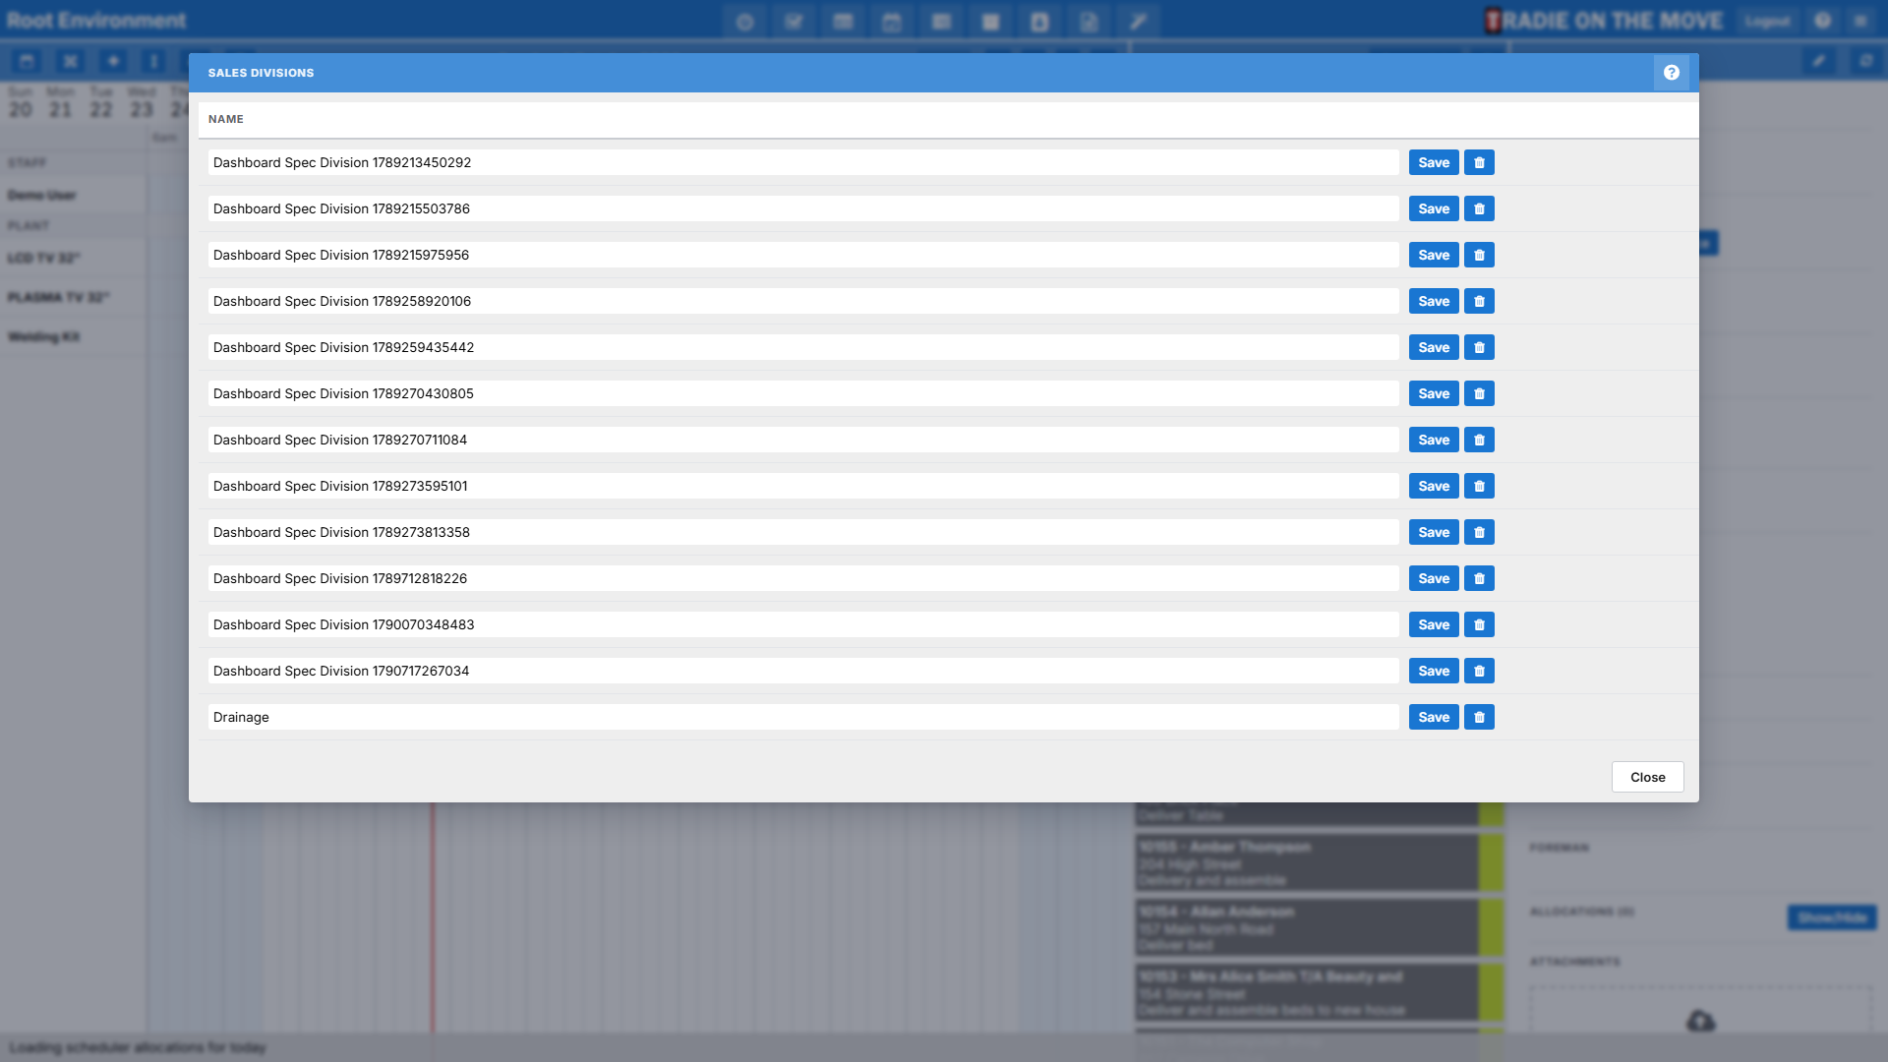Edit name field of Division 1790070348483
Viewport: 1888px width, 1062px height.
pos(803,624)
